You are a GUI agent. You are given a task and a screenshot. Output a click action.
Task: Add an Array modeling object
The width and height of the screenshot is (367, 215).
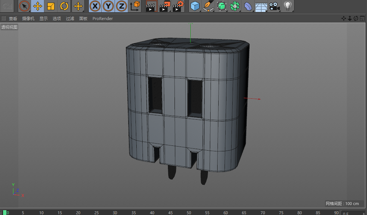pyautogui.click(x=235, y=6)
